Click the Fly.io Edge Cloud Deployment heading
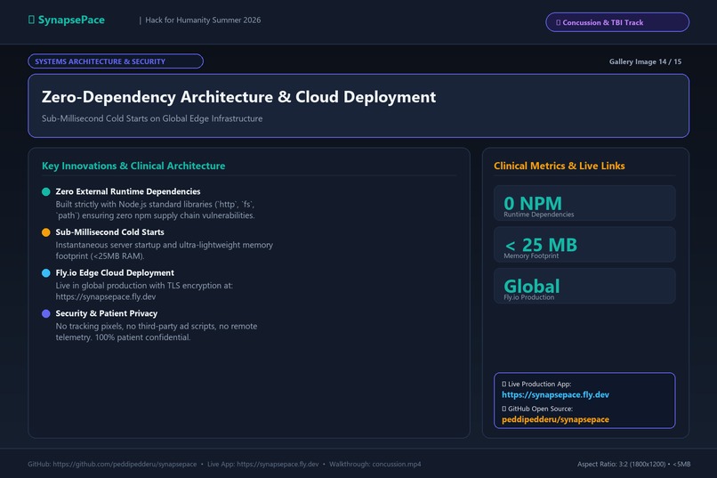The image size is (717, 478). pyautogui.click(x=115, y=273)
